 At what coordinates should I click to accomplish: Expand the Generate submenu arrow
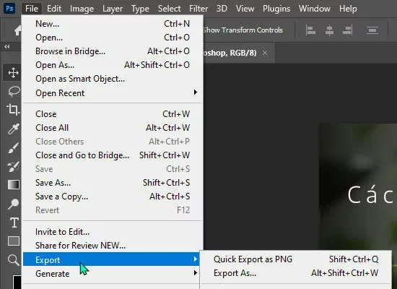[195, 273]
